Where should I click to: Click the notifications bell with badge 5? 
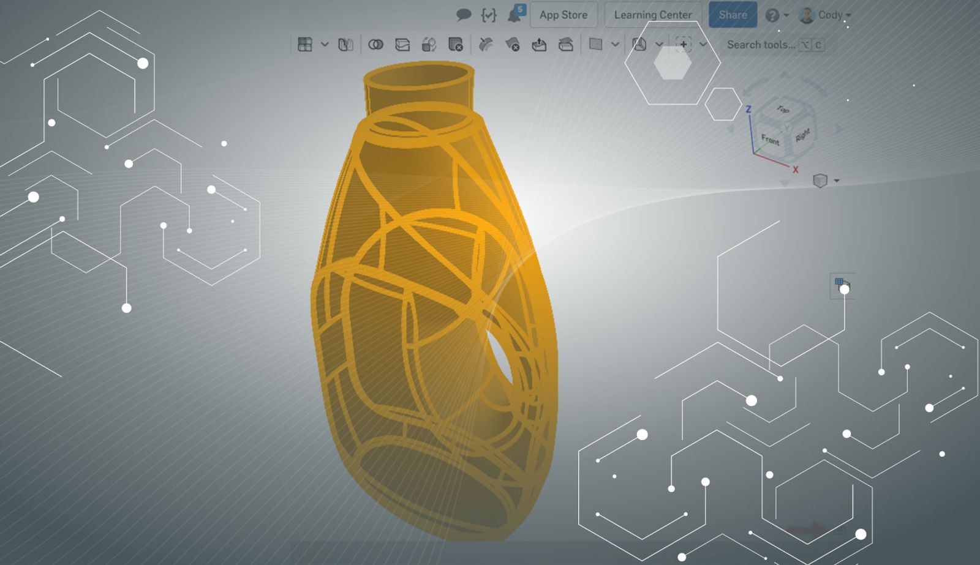[x=514, y=15]
